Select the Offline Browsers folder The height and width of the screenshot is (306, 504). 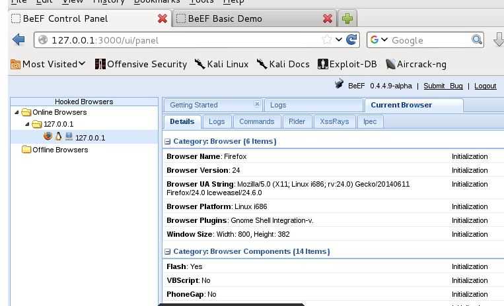point(55,150)
